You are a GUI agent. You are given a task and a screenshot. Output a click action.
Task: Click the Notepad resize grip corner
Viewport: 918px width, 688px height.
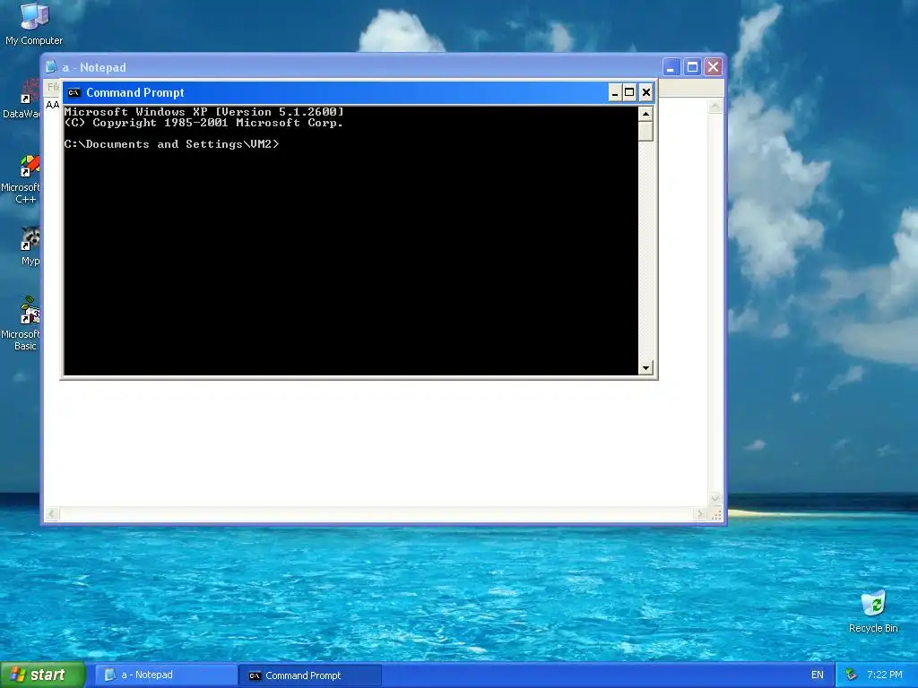pos(715,515)
